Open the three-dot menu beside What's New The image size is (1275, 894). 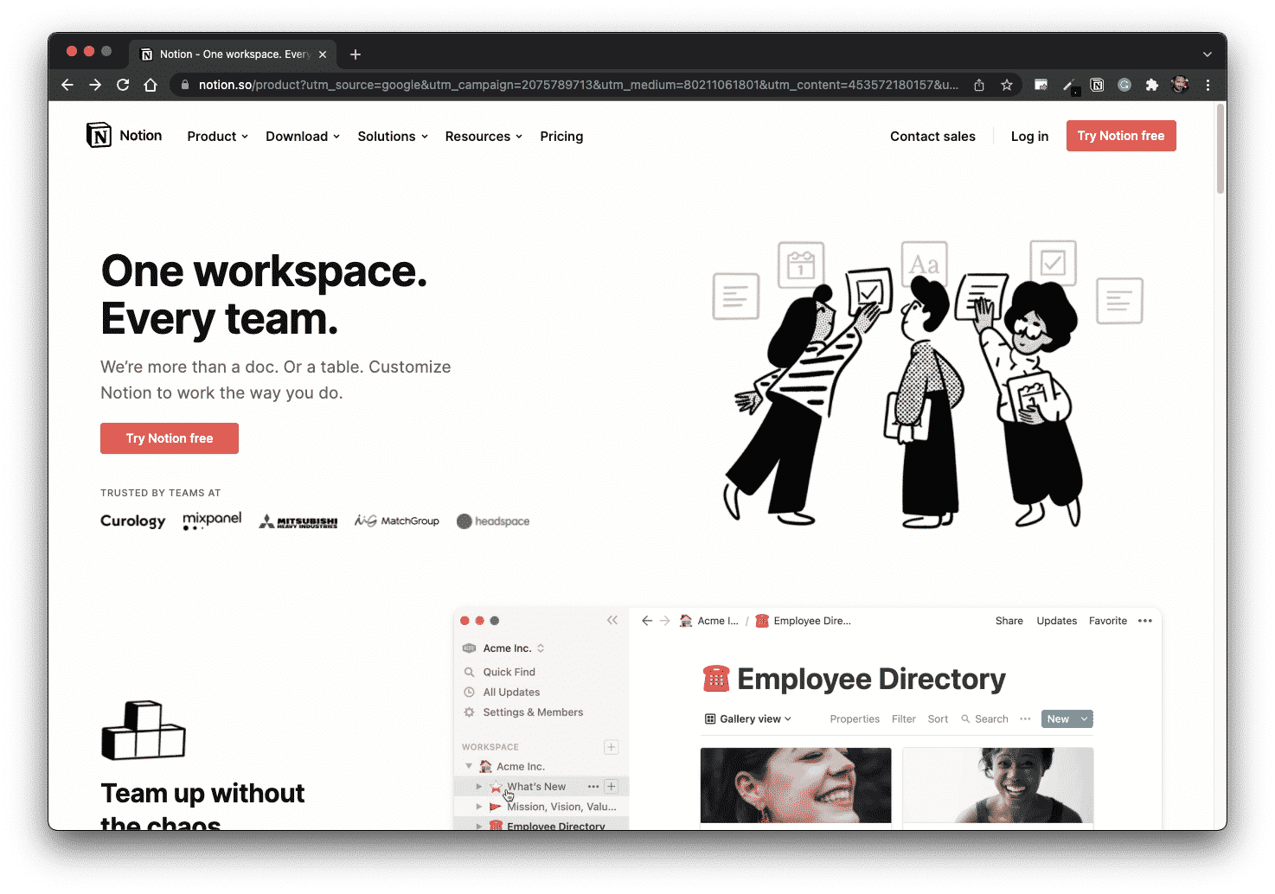(x=593, y=787)
